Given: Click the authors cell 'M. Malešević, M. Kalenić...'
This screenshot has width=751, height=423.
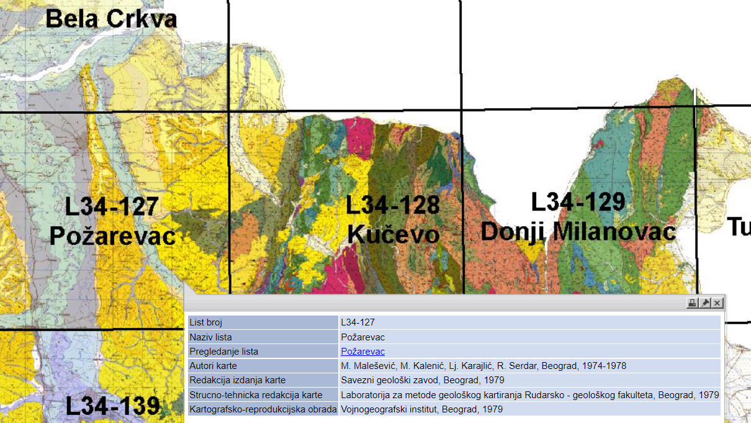Looking at the screenshot, I should pyautogui.click(x=530, y=366).
